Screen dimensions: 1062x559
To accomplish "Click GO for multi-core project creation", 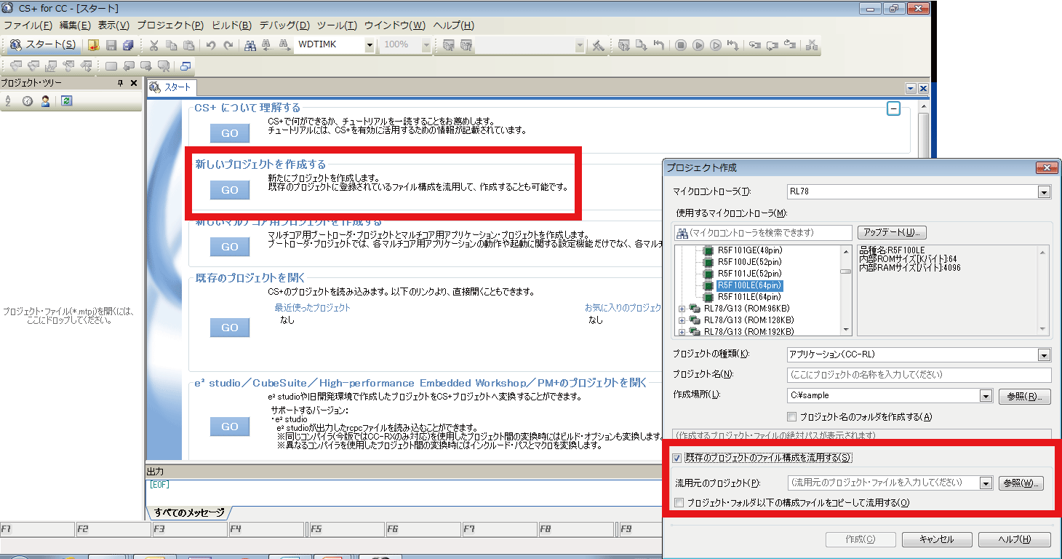I will click(230, 247).
